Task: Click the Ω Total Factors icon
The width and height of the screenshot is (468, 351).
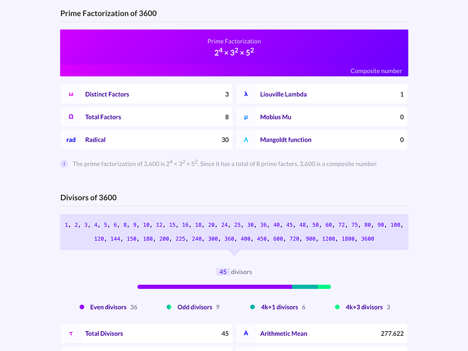Action: (x=71, y=116)
